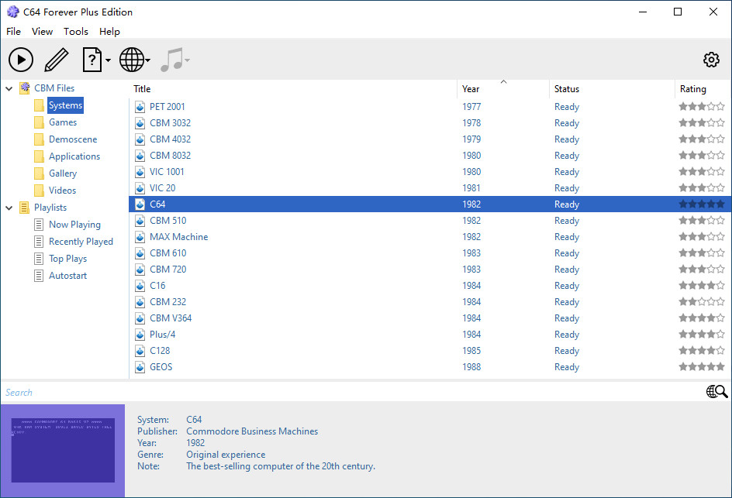Click the web search globe-magnifier icon
This screenshot has width=732, height=498.
click(x=716, y=392)
